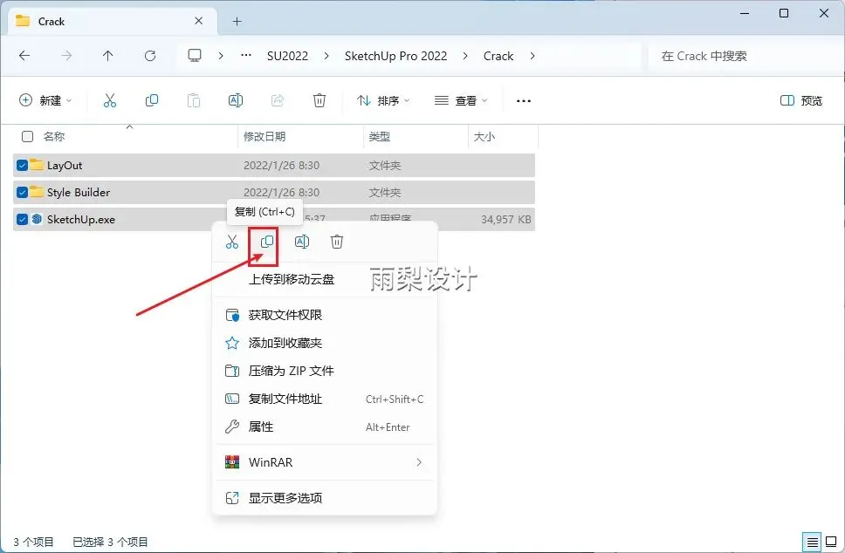The image size is (845, 553).
Task: Expand the chevron after SketchUp Pro 2022
Action: click(465, 56)
